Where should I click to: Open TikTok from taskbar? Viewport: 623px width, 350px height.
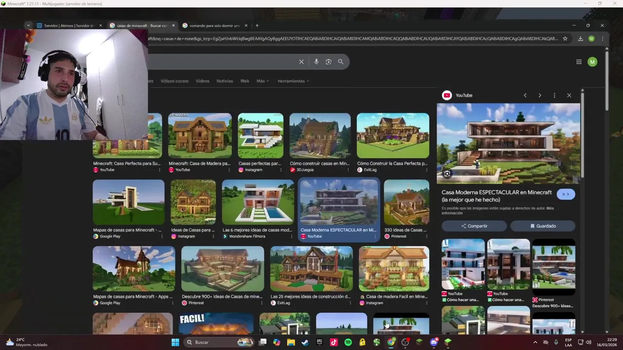334,342
